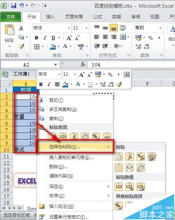Open the 插入 ribbon tab
The image size is (175, 220).
[x=50, y=17]
